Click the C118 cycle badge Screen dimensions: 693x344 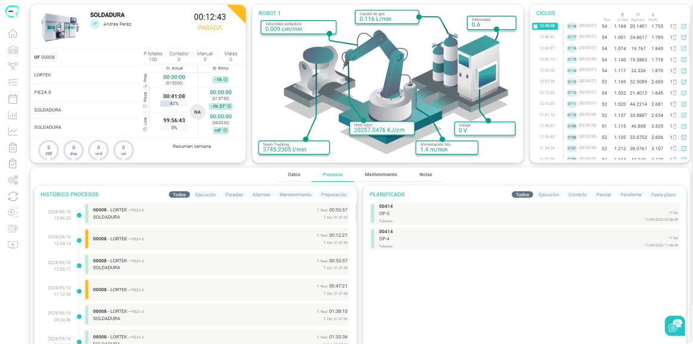(x=572, y=26)
